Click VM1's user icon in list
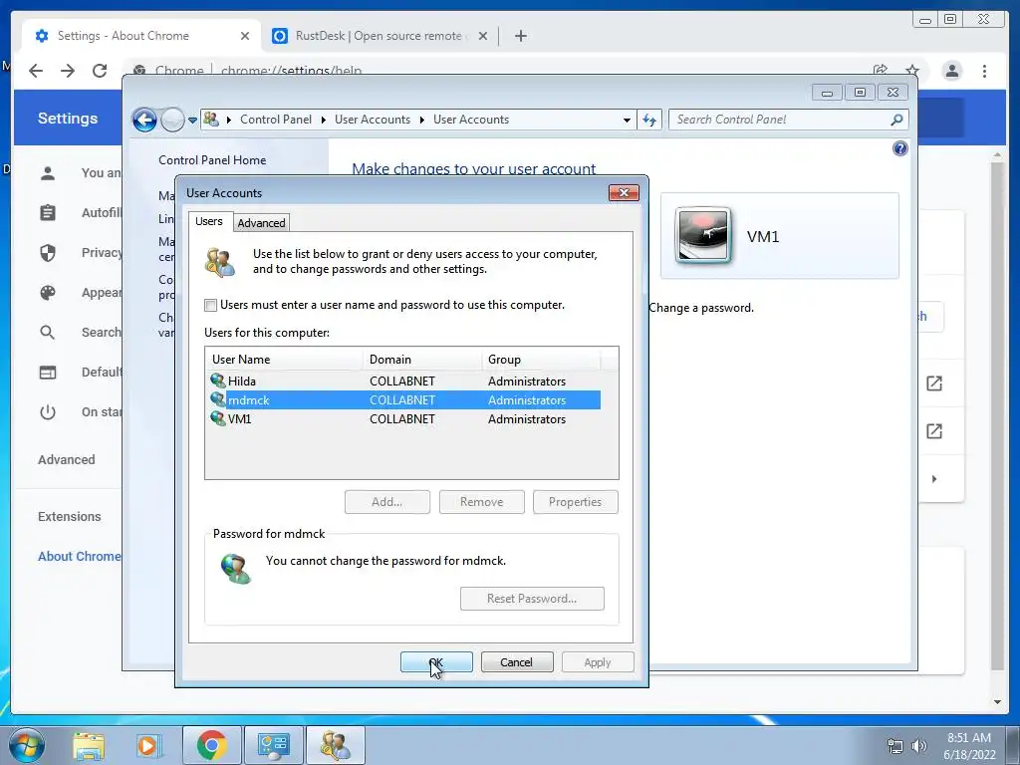 tap(218, 418)
